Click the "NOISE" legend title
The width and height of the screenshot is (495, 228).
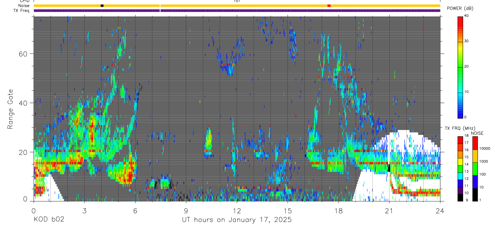tap(477, 133)
